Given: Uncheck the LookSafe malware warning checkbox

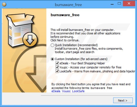Looking at the screenshot, I should pos(57,71).
